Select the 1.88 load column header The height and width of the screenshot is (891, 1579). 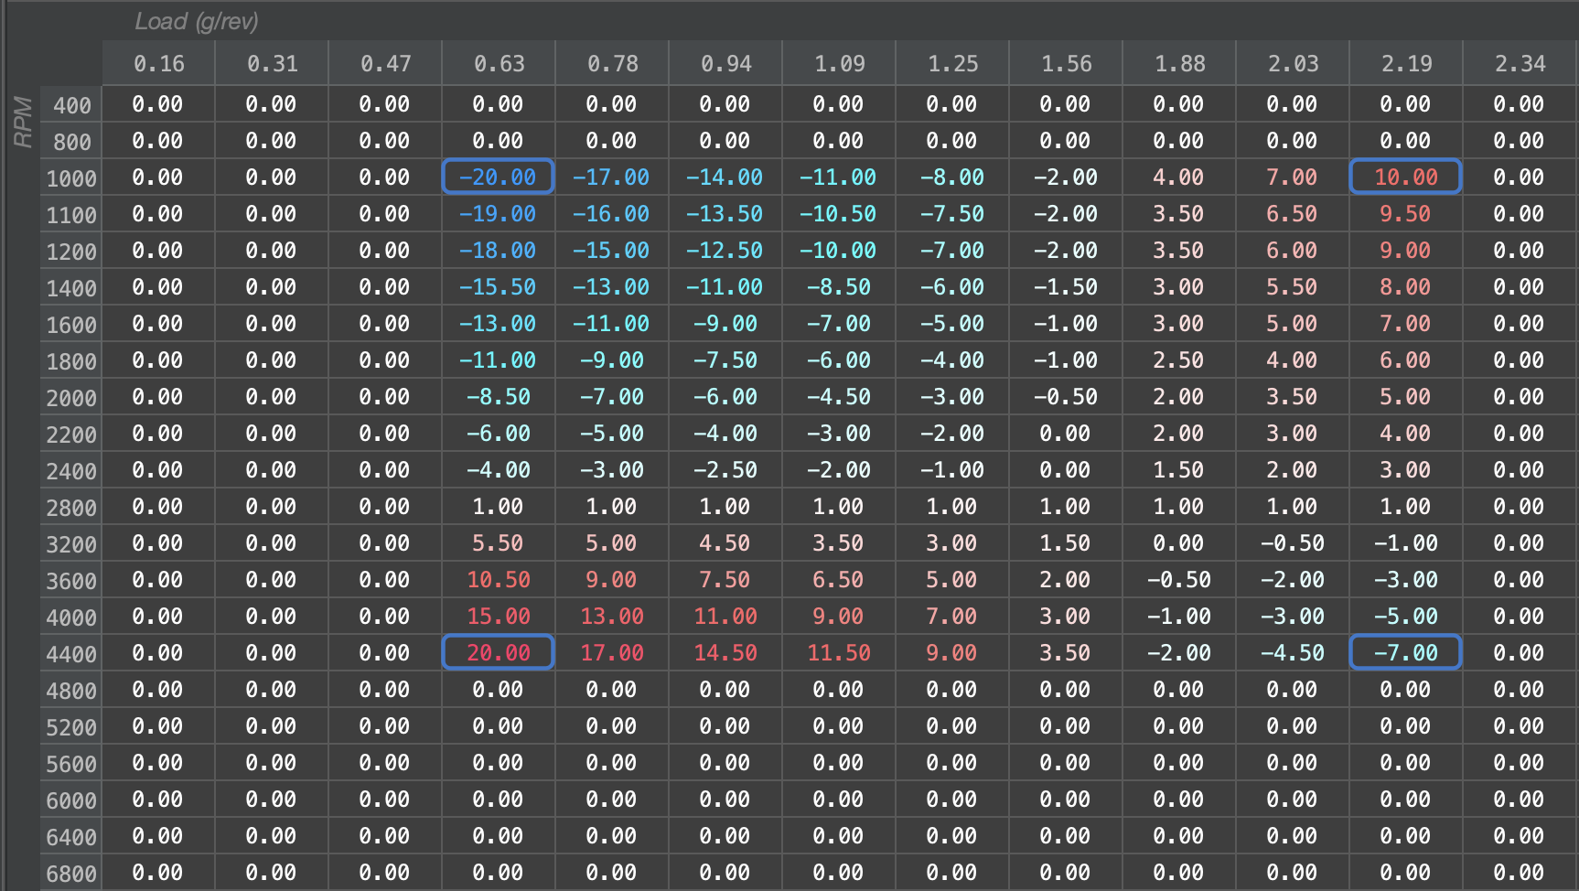(1179, 63)
